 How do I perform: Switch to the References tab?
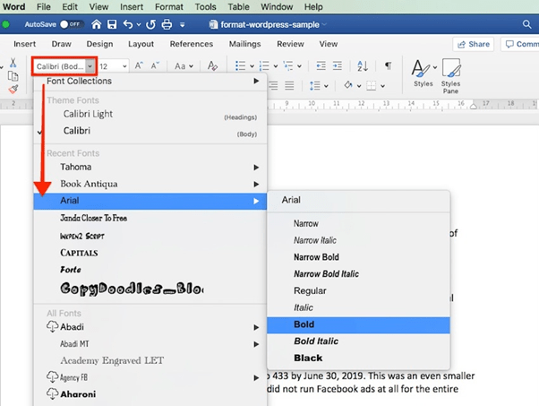click(191, 44)
